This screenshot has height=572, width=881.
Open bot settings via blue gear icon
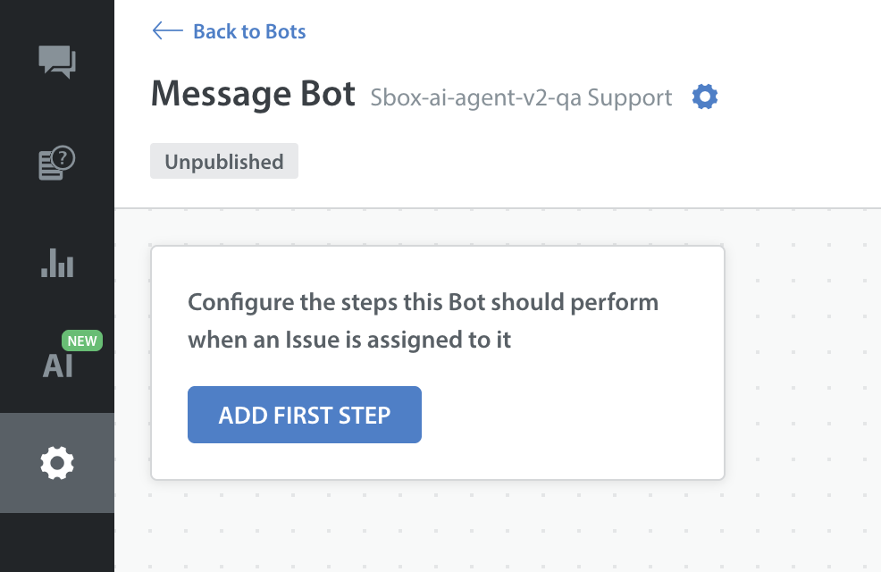pyautogui.click(x=705, y=97)
